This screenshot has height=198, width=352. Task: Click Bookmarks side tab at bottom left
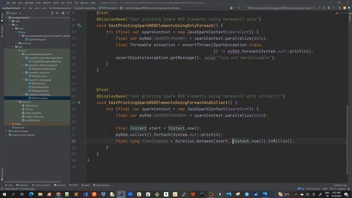click(x=2, y=174)
